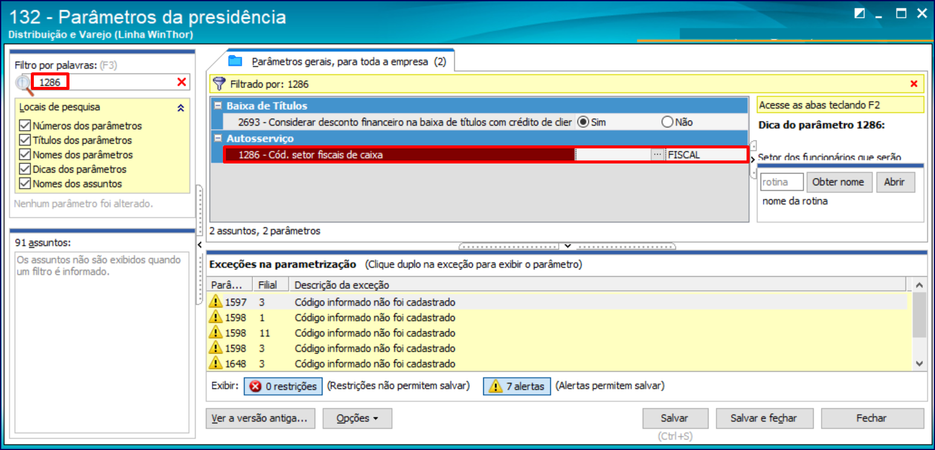Toggle 'Nomes dos assuntos' checkbox
Viewport: 935px width, 450px height.
pyautogui.click(x=25, y=183)
